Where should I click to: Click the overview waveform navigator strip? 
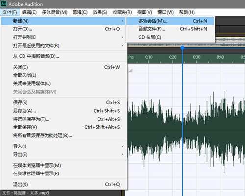coord(186,45)
